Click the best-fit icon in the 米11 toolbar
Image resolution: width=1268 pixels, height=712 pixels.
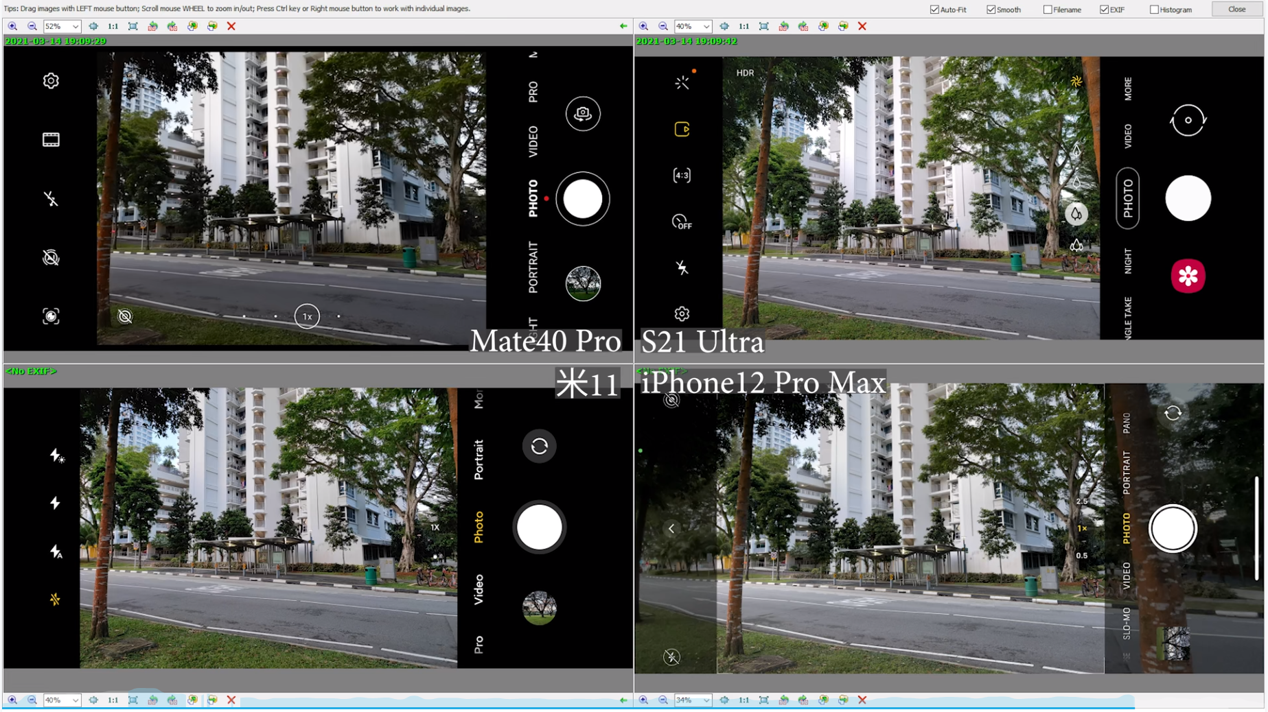pos(93,700)
